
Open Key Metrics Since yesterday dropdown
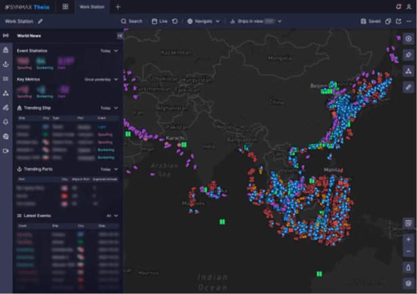coord(102,79)
